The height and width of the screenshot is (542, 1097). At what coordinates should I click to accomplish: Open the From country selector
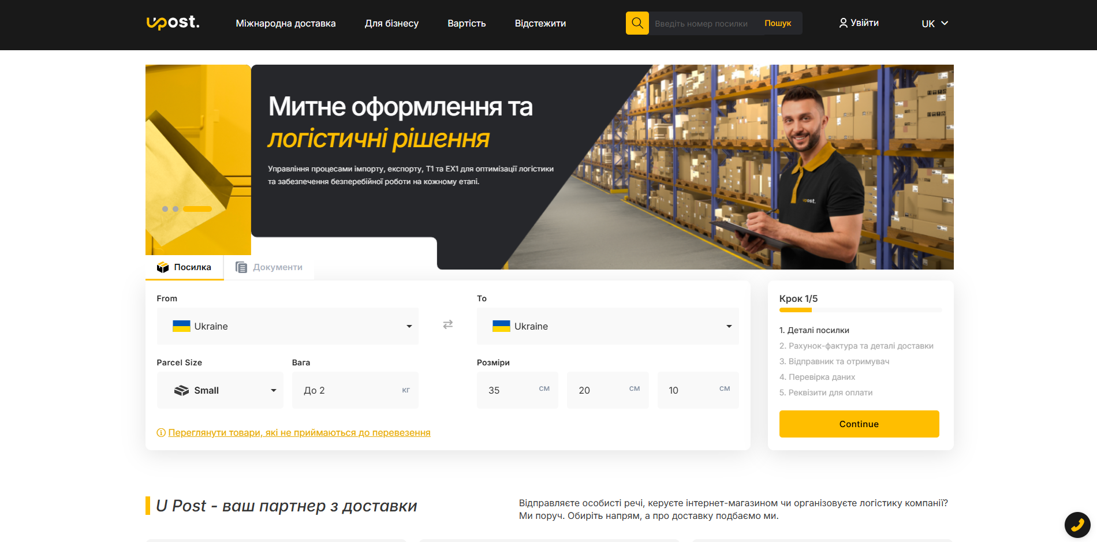[287, 326]
